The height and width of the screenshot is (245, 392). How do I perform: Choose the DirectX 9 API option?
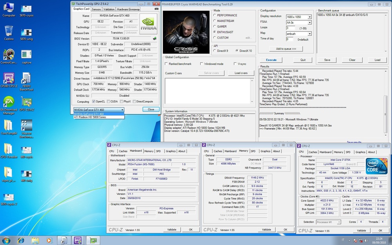[x=214, y=51]
